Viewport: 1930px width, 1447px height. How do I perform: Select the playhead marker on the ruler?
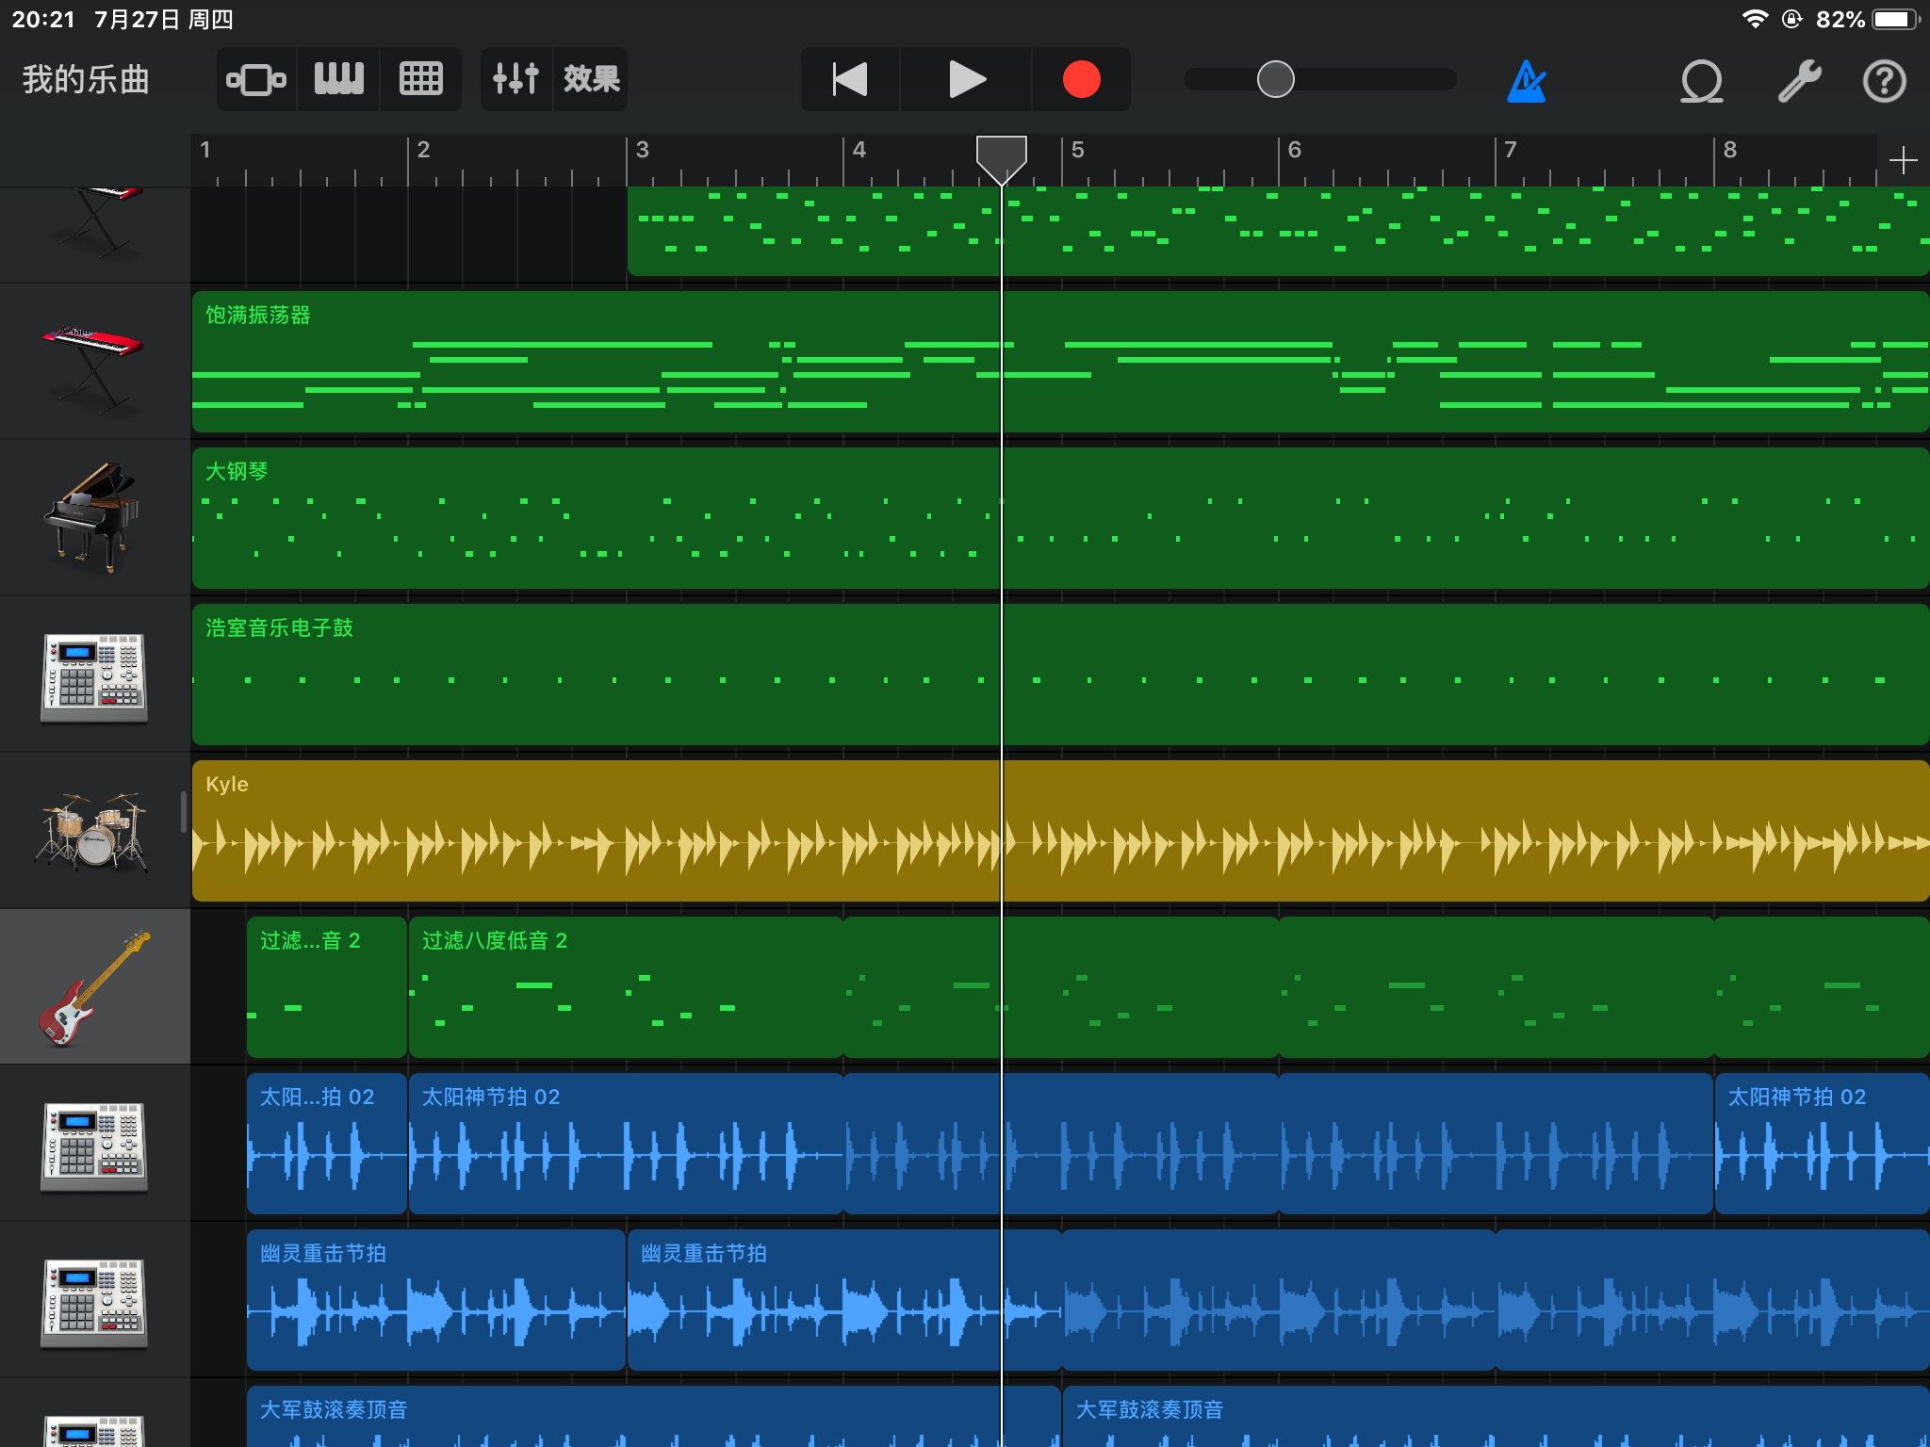[x=1001, y=159]
